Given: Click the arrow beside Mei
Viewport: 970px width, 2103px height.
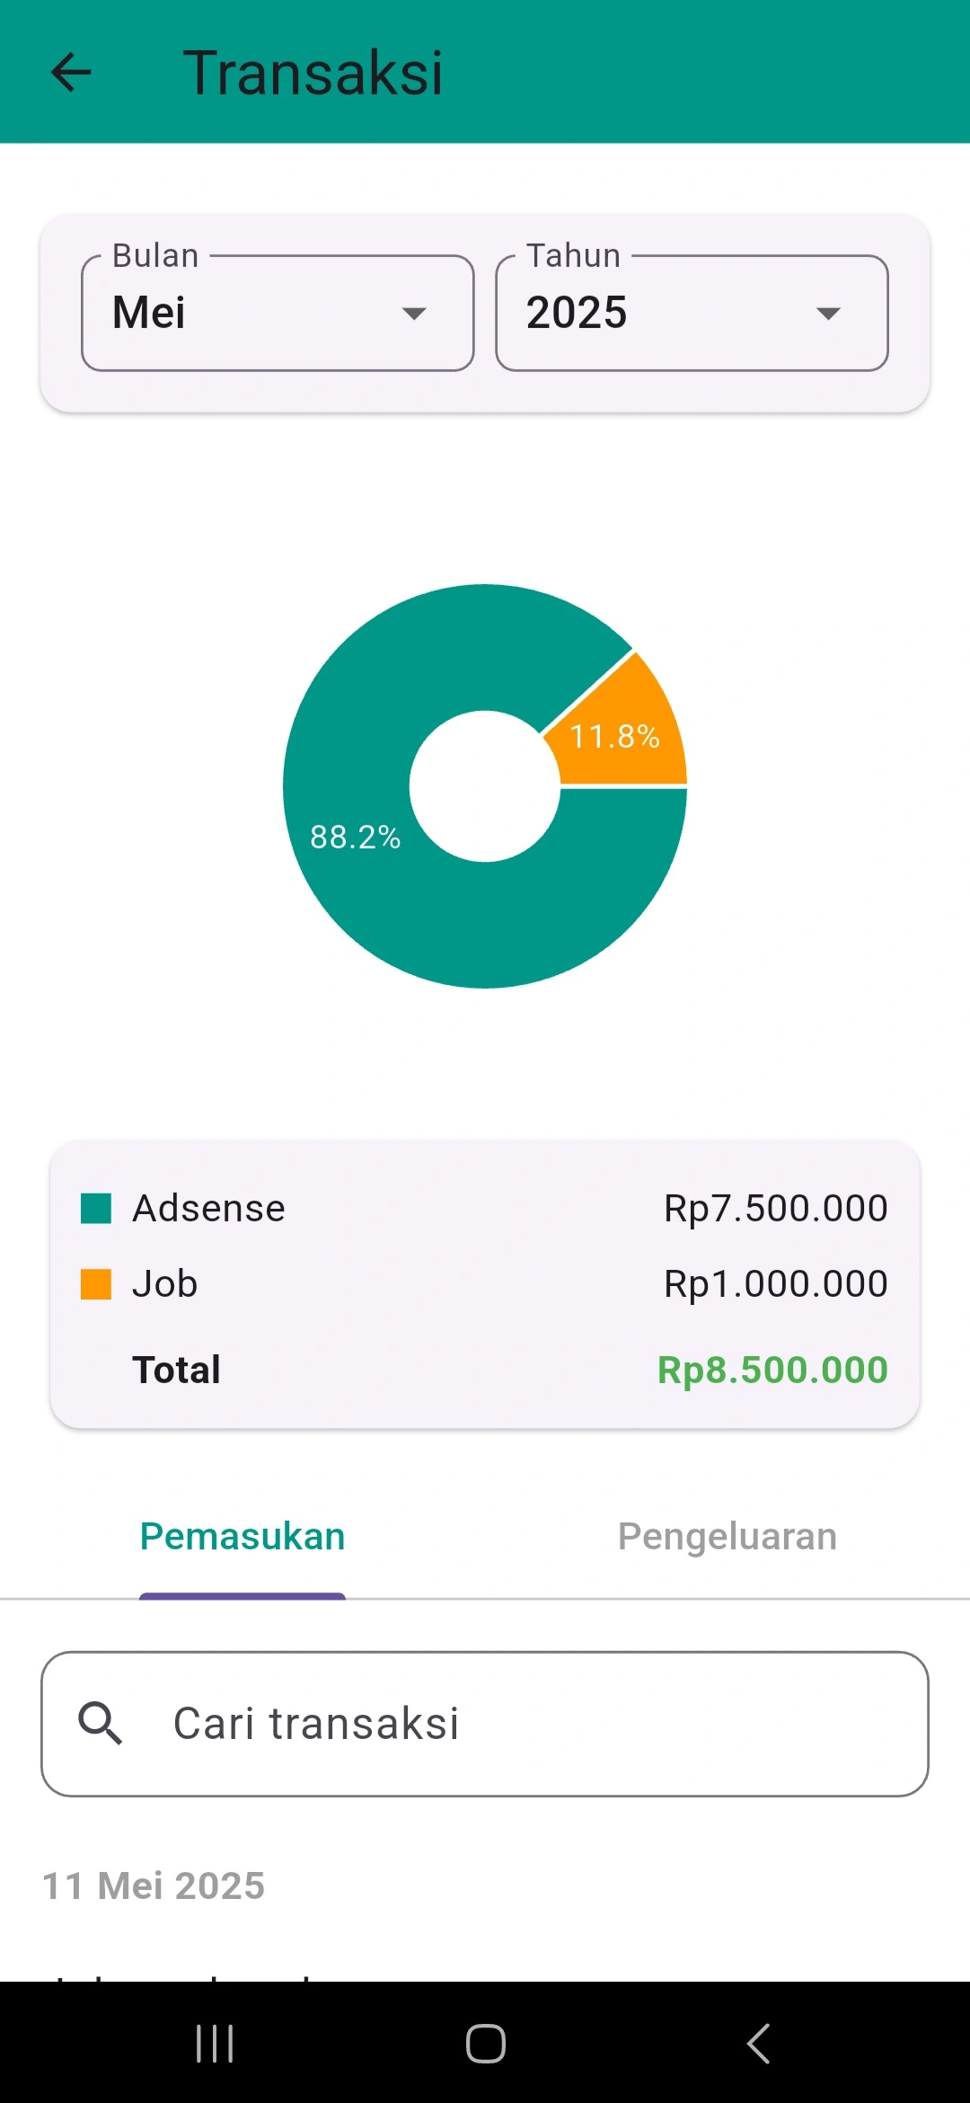Looking at the screenshot, I should (414, 313).
